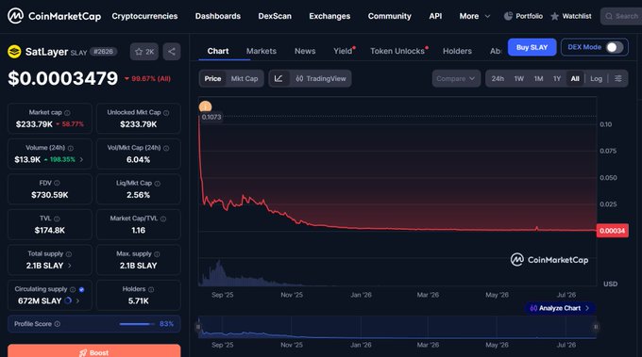642x357 pixels.
Task: Click Holders info icon
Action: click(151, 289)
